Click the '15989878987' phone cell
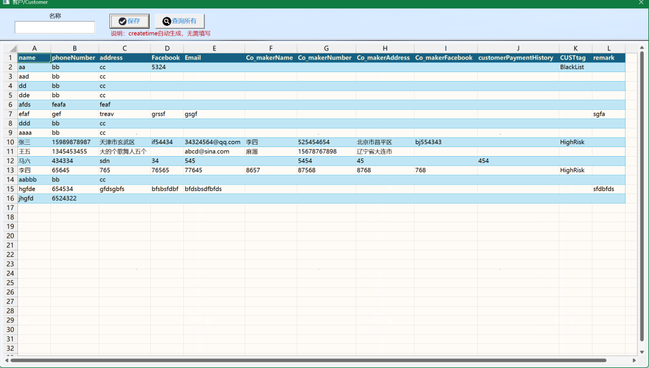Screen dimensions: 649x368 [75, 142]
